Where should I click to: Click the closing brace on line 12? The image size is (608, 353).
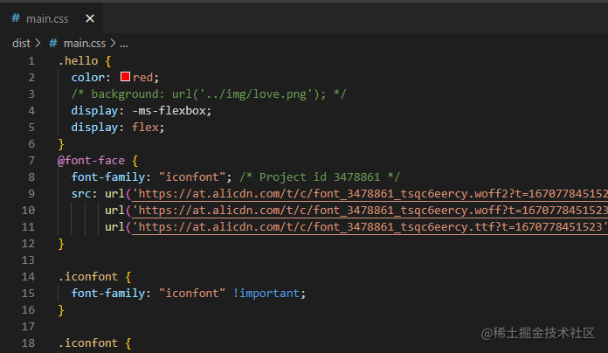[x=61, y=244]
